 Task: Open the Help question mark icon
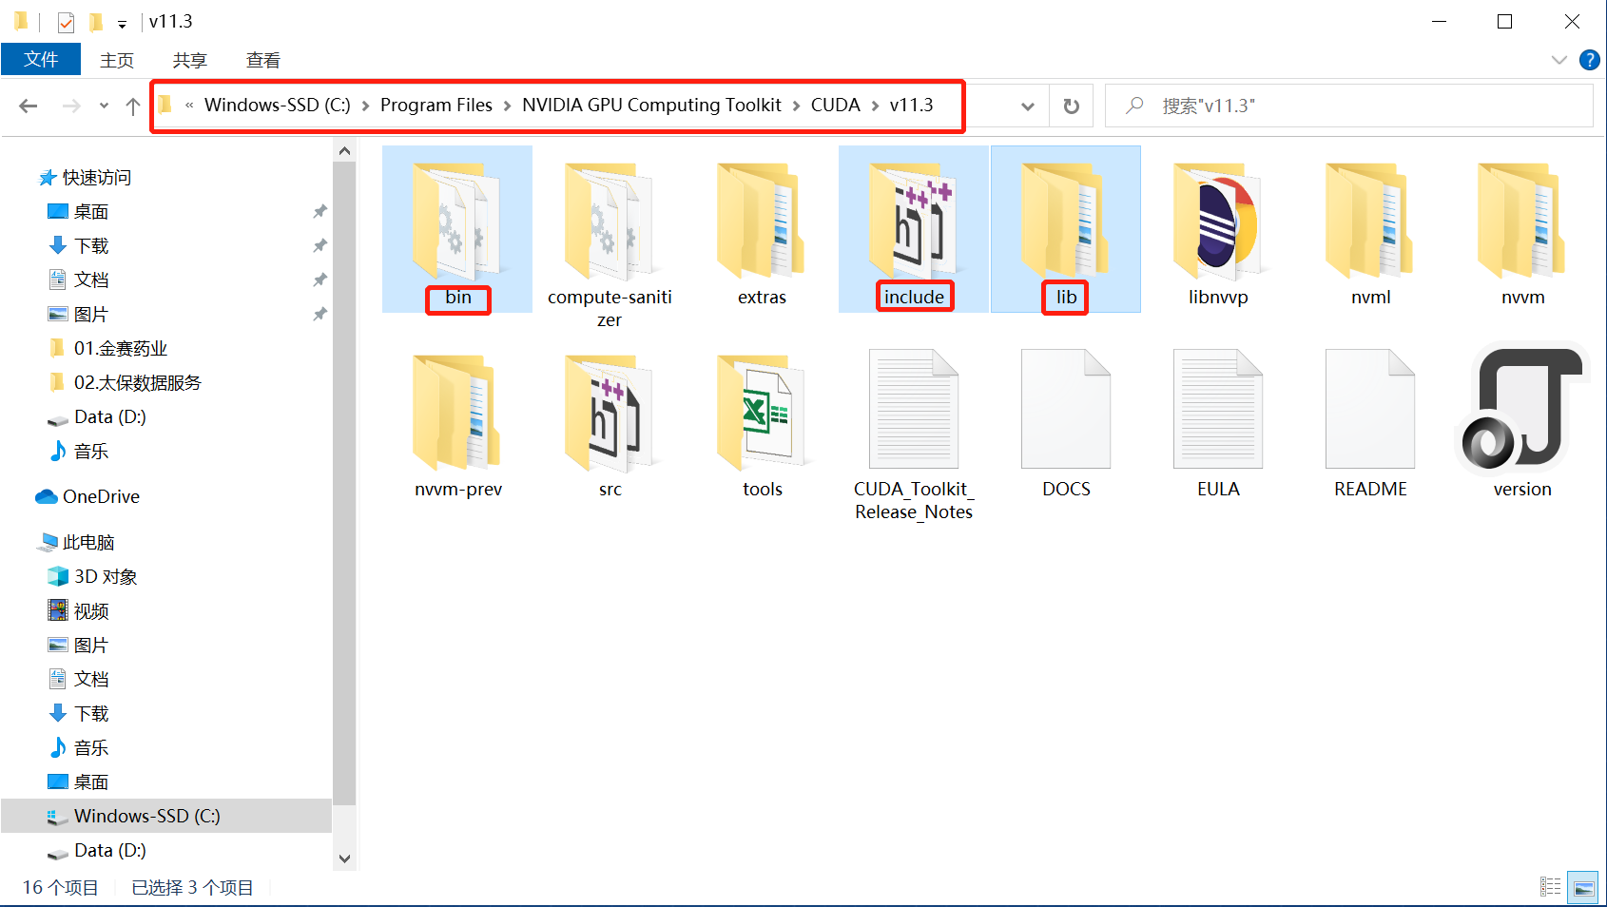[1589, 60]
